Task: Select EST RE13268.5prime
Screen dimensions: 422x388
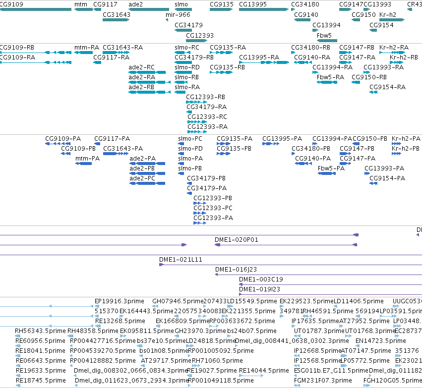Action: click(97, 326)
